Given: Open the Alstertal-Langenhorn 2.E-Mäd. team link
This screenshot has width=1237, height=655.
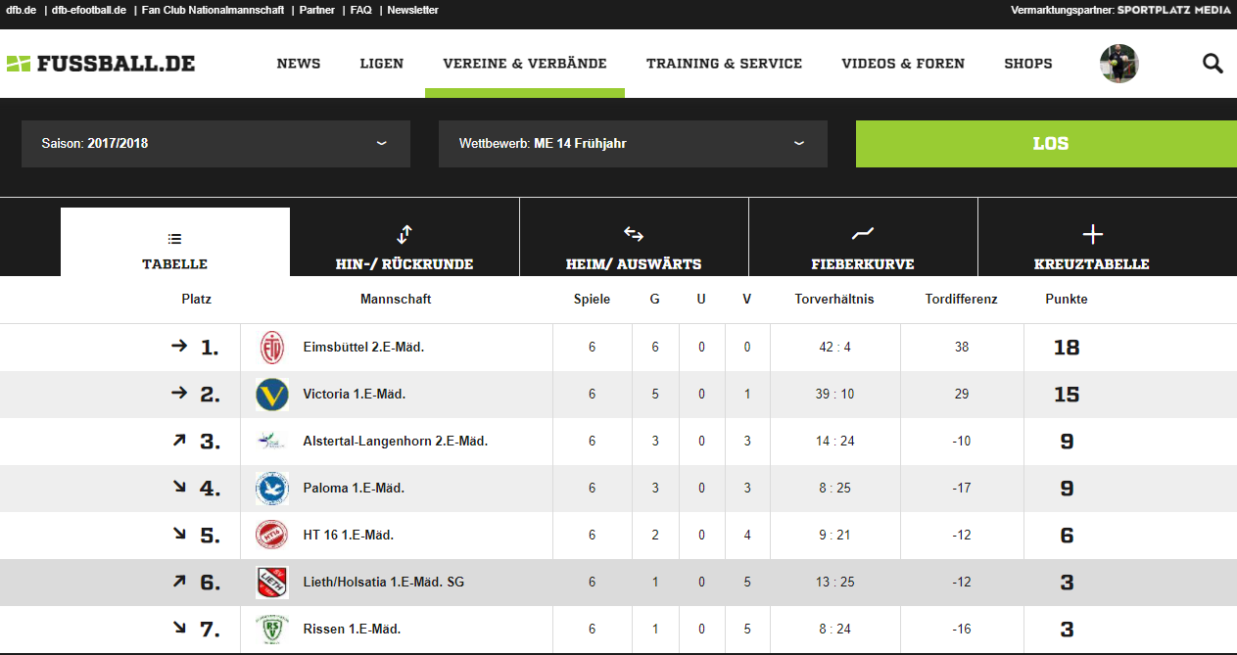Looking at the screenshot, I should [x=396, y=442].
